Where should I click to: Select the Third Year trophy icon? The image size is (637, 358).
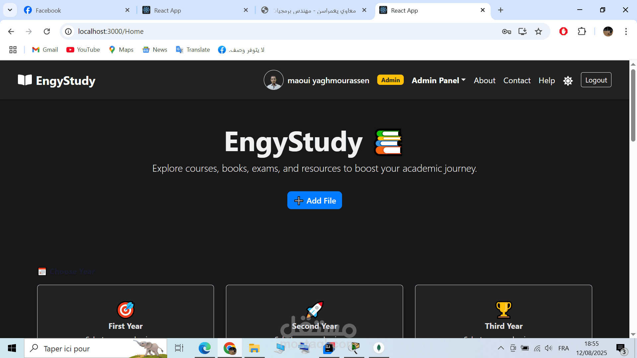pyautogui.click(x=503, y=310)
